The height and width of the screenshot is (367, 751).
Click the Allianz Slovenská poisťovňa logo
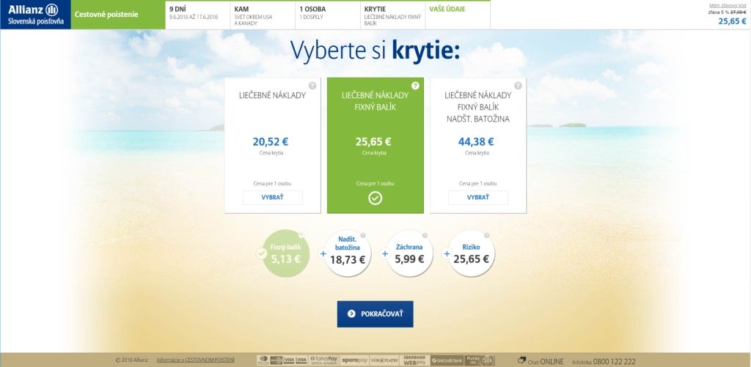[x=35, y=14]
